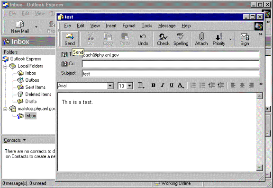Open the font size 10 dropdown
Viewport: 273px width, 188px height.
tap(130, 86)
